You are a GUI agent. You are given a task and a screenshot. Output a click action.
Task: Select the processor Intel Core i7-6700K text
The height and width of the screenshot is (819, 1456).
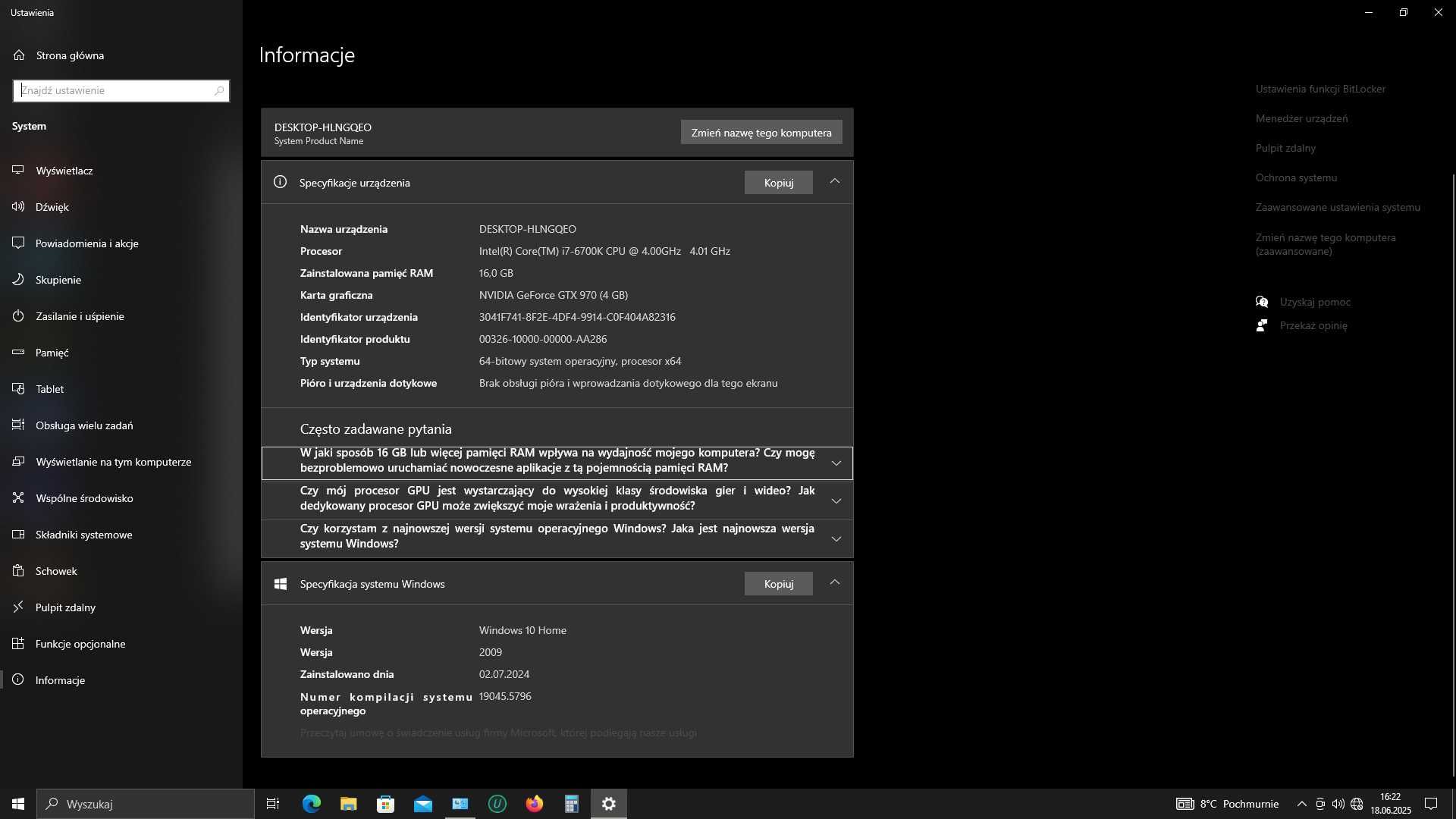point(604,251)
